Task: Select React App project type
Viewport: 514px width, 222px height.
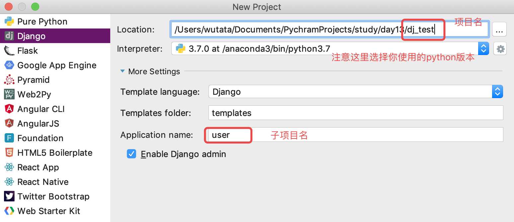Action: pyautogui.click(x=38, y=167)
